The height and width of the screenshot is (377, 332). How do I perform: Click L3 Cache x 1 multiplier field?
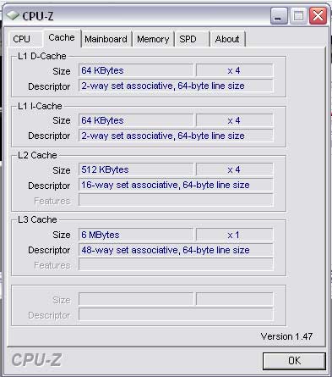(234, 235)
